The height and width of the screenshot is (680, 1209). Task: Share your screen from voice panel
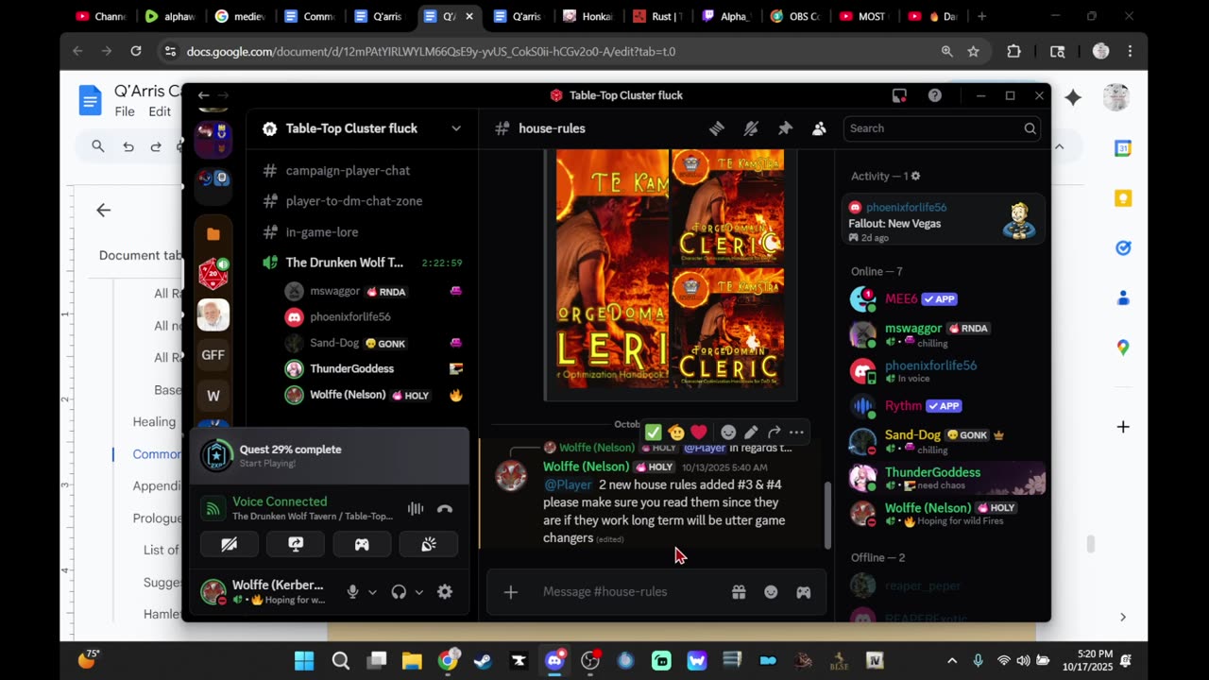point(296,544)
